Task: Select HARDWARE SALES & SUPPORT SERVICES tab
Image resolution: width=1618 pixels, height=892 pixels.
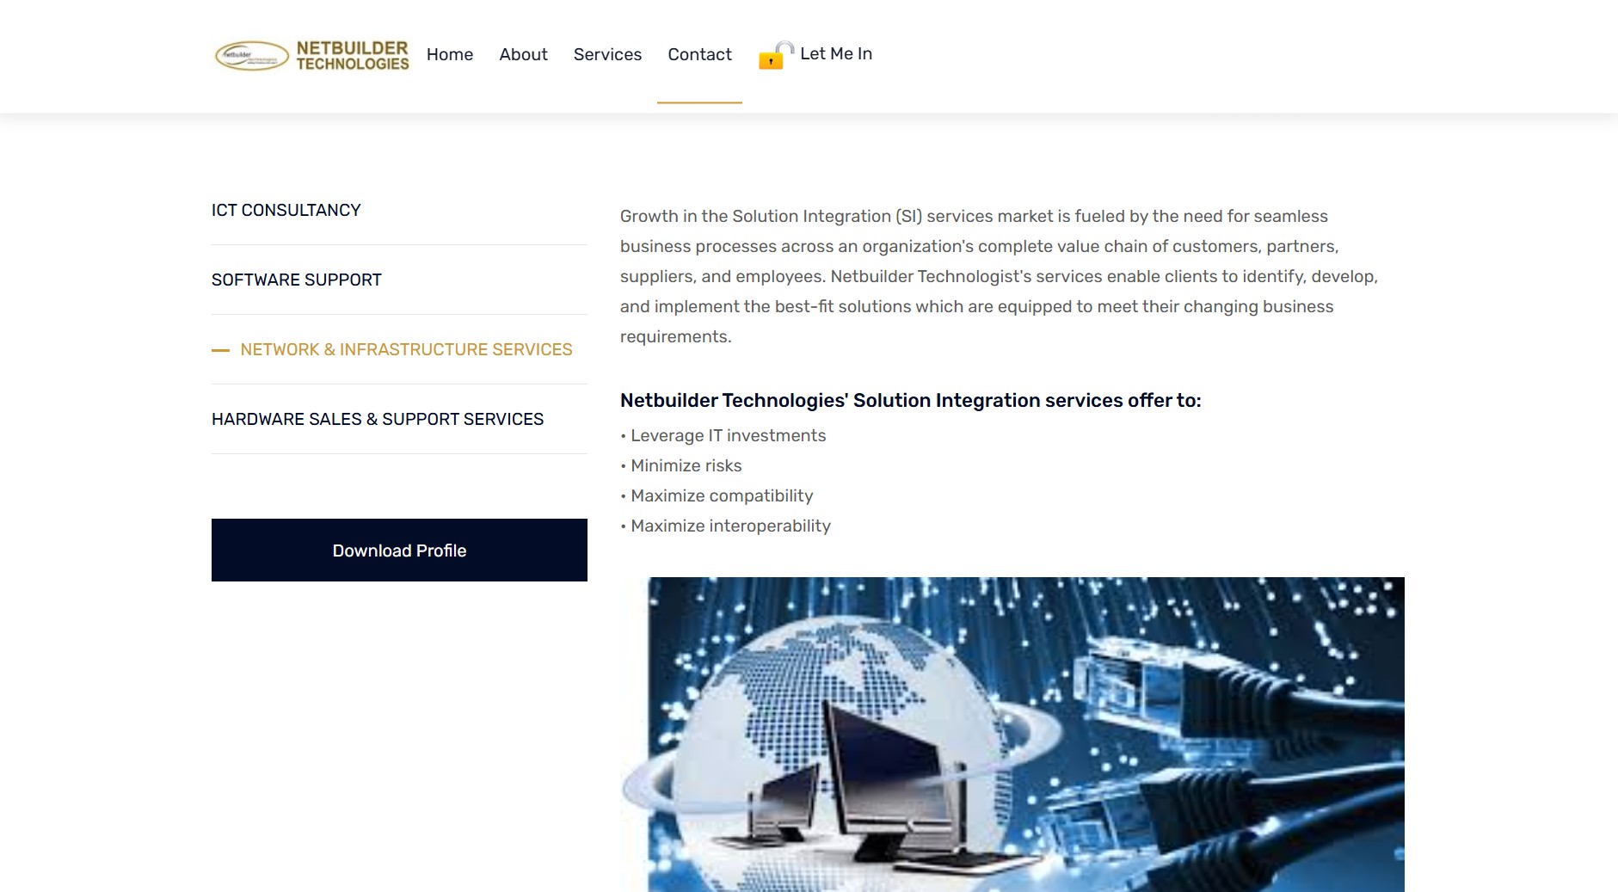Action: tap(377, 419)
